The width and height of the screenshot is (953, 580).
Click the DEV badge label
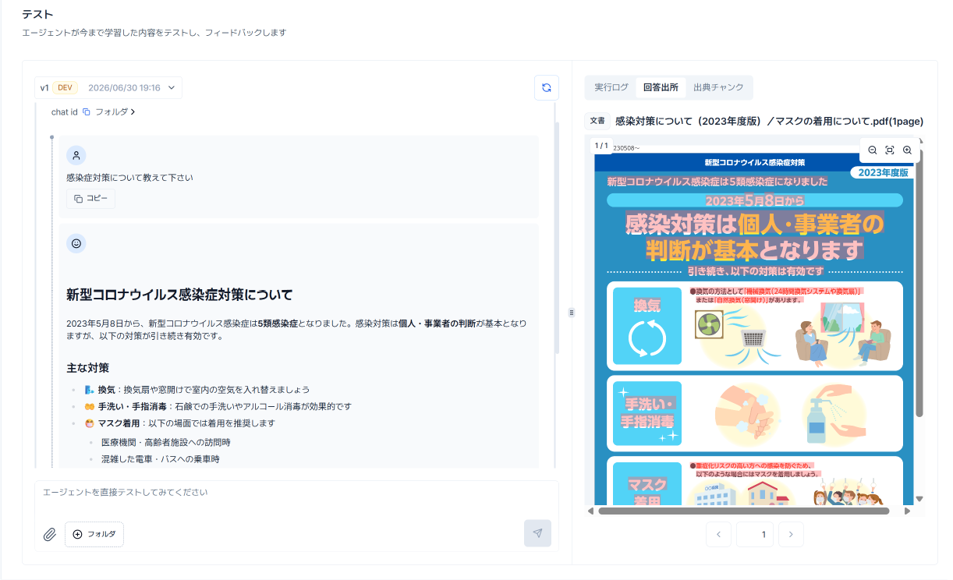pyautogui.click(x=65, y=88)
